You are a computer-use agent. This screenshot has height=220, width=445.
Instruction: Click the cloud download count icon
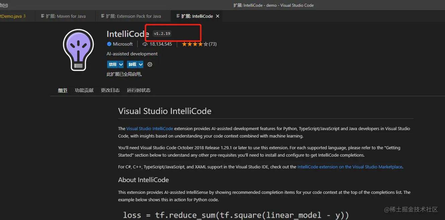145,44
